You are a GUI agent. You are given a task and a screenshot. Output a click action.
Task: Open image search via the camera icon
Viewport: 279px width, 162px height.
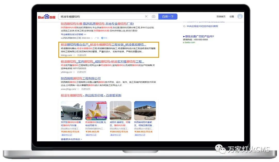tap(153, 17)
